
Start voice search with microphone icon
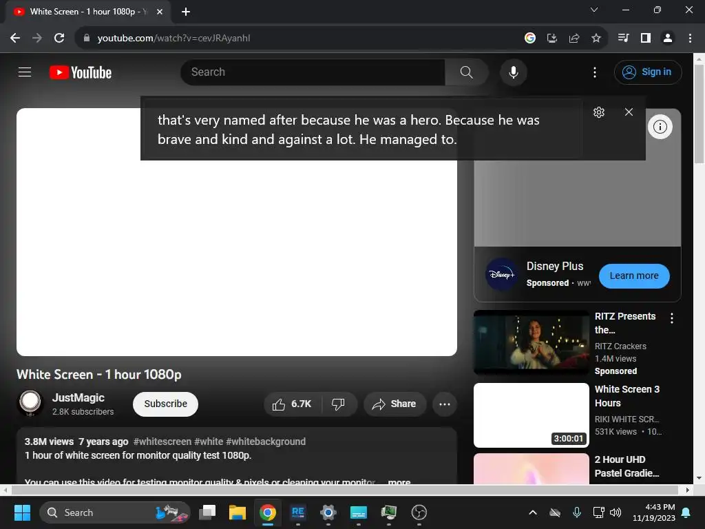[x=513, y=72]
